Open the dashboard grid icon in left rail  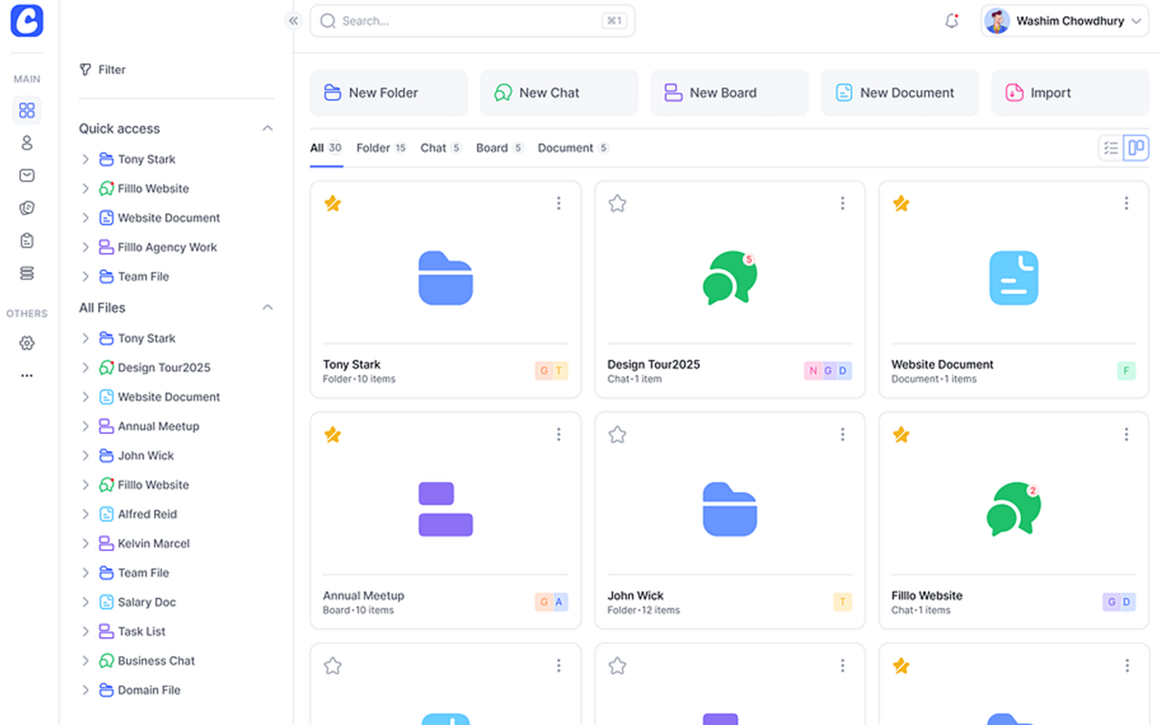27,111
